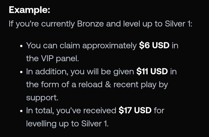Viewport: 209px width, 137px height.
Task: Click "In addition, you will be given" text
Action: click(80, 72)
